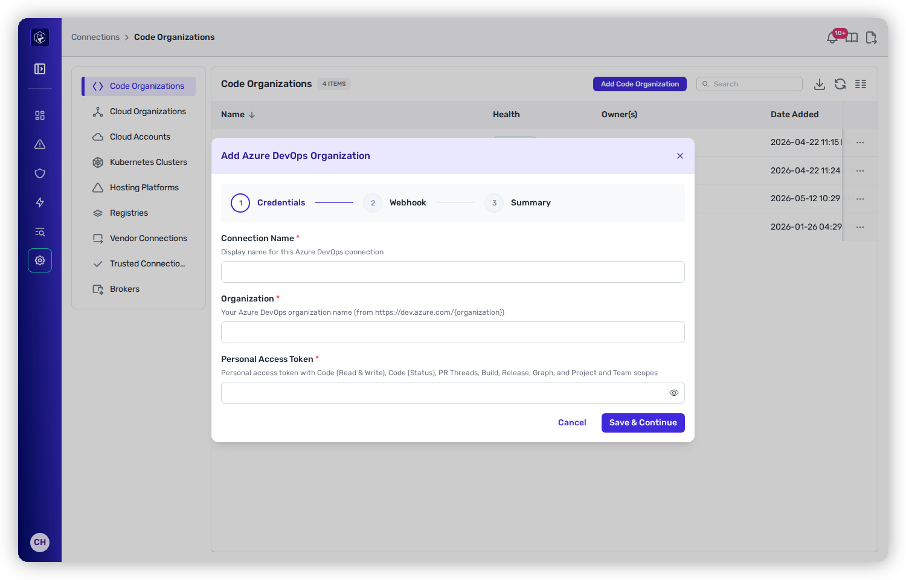Open row menu for 2026-01-26 04:29 entry
Viewport: 906px width, 580px height.
[860, 227]
